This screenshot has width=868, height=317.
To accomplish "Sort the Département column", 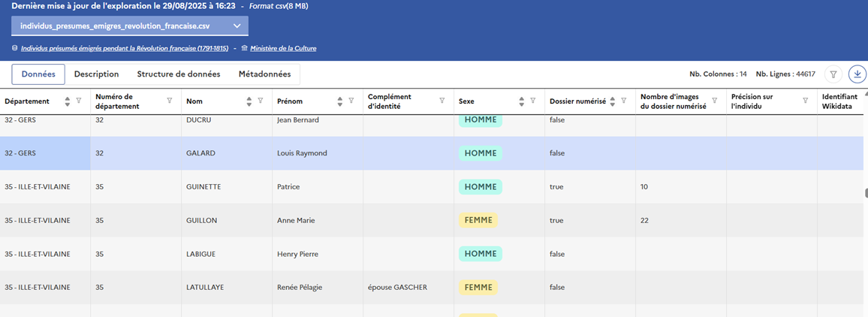I will coord(68,101).
